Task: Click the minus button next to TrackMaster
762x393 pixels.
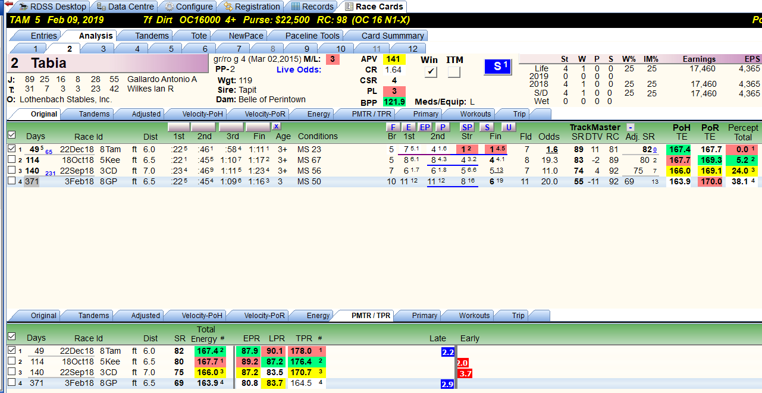Action: click(x=630, y=127)
